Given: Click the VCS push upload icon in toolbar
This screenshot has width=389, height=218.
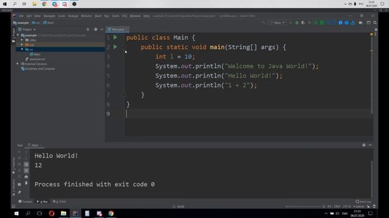Looking at the screenshot, I should coord(353,23).
